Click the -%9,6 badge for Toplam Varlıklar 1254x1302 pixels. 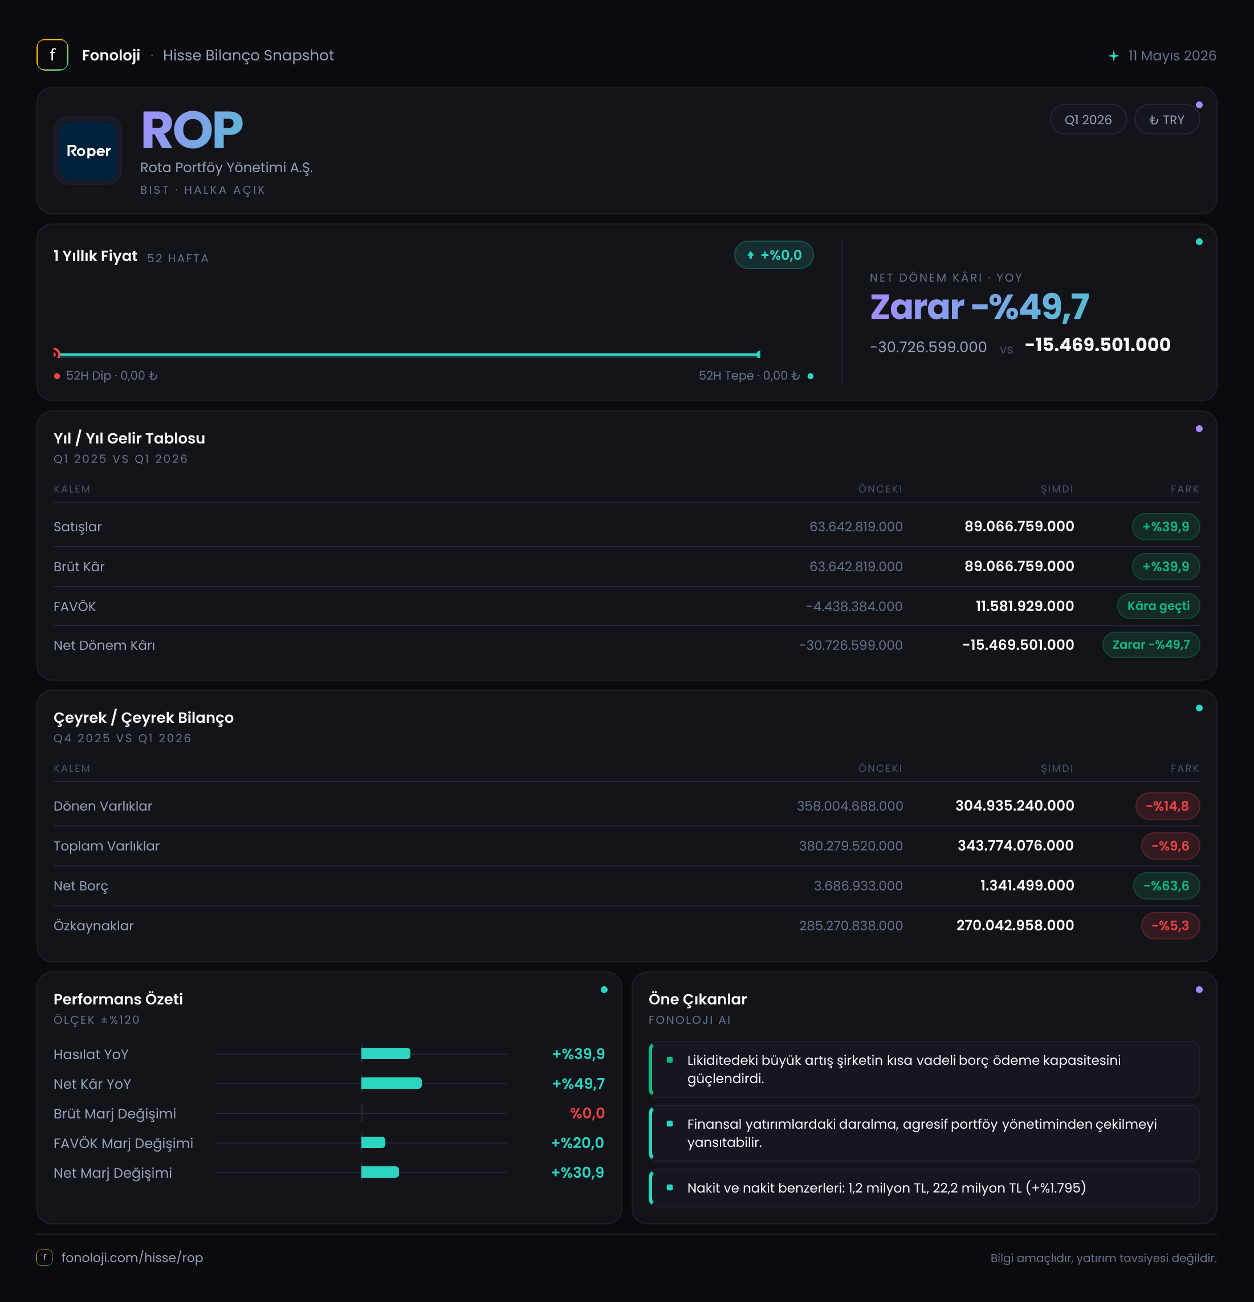(1170, 845)
